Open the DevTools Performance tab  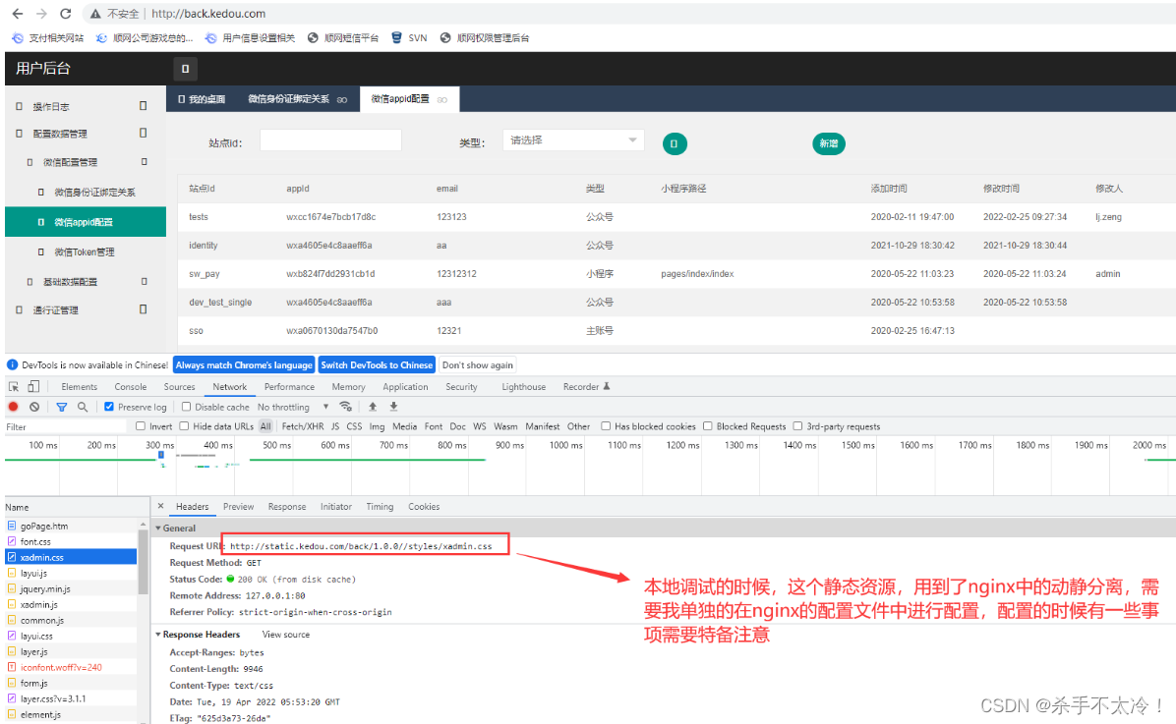(289, 387)
